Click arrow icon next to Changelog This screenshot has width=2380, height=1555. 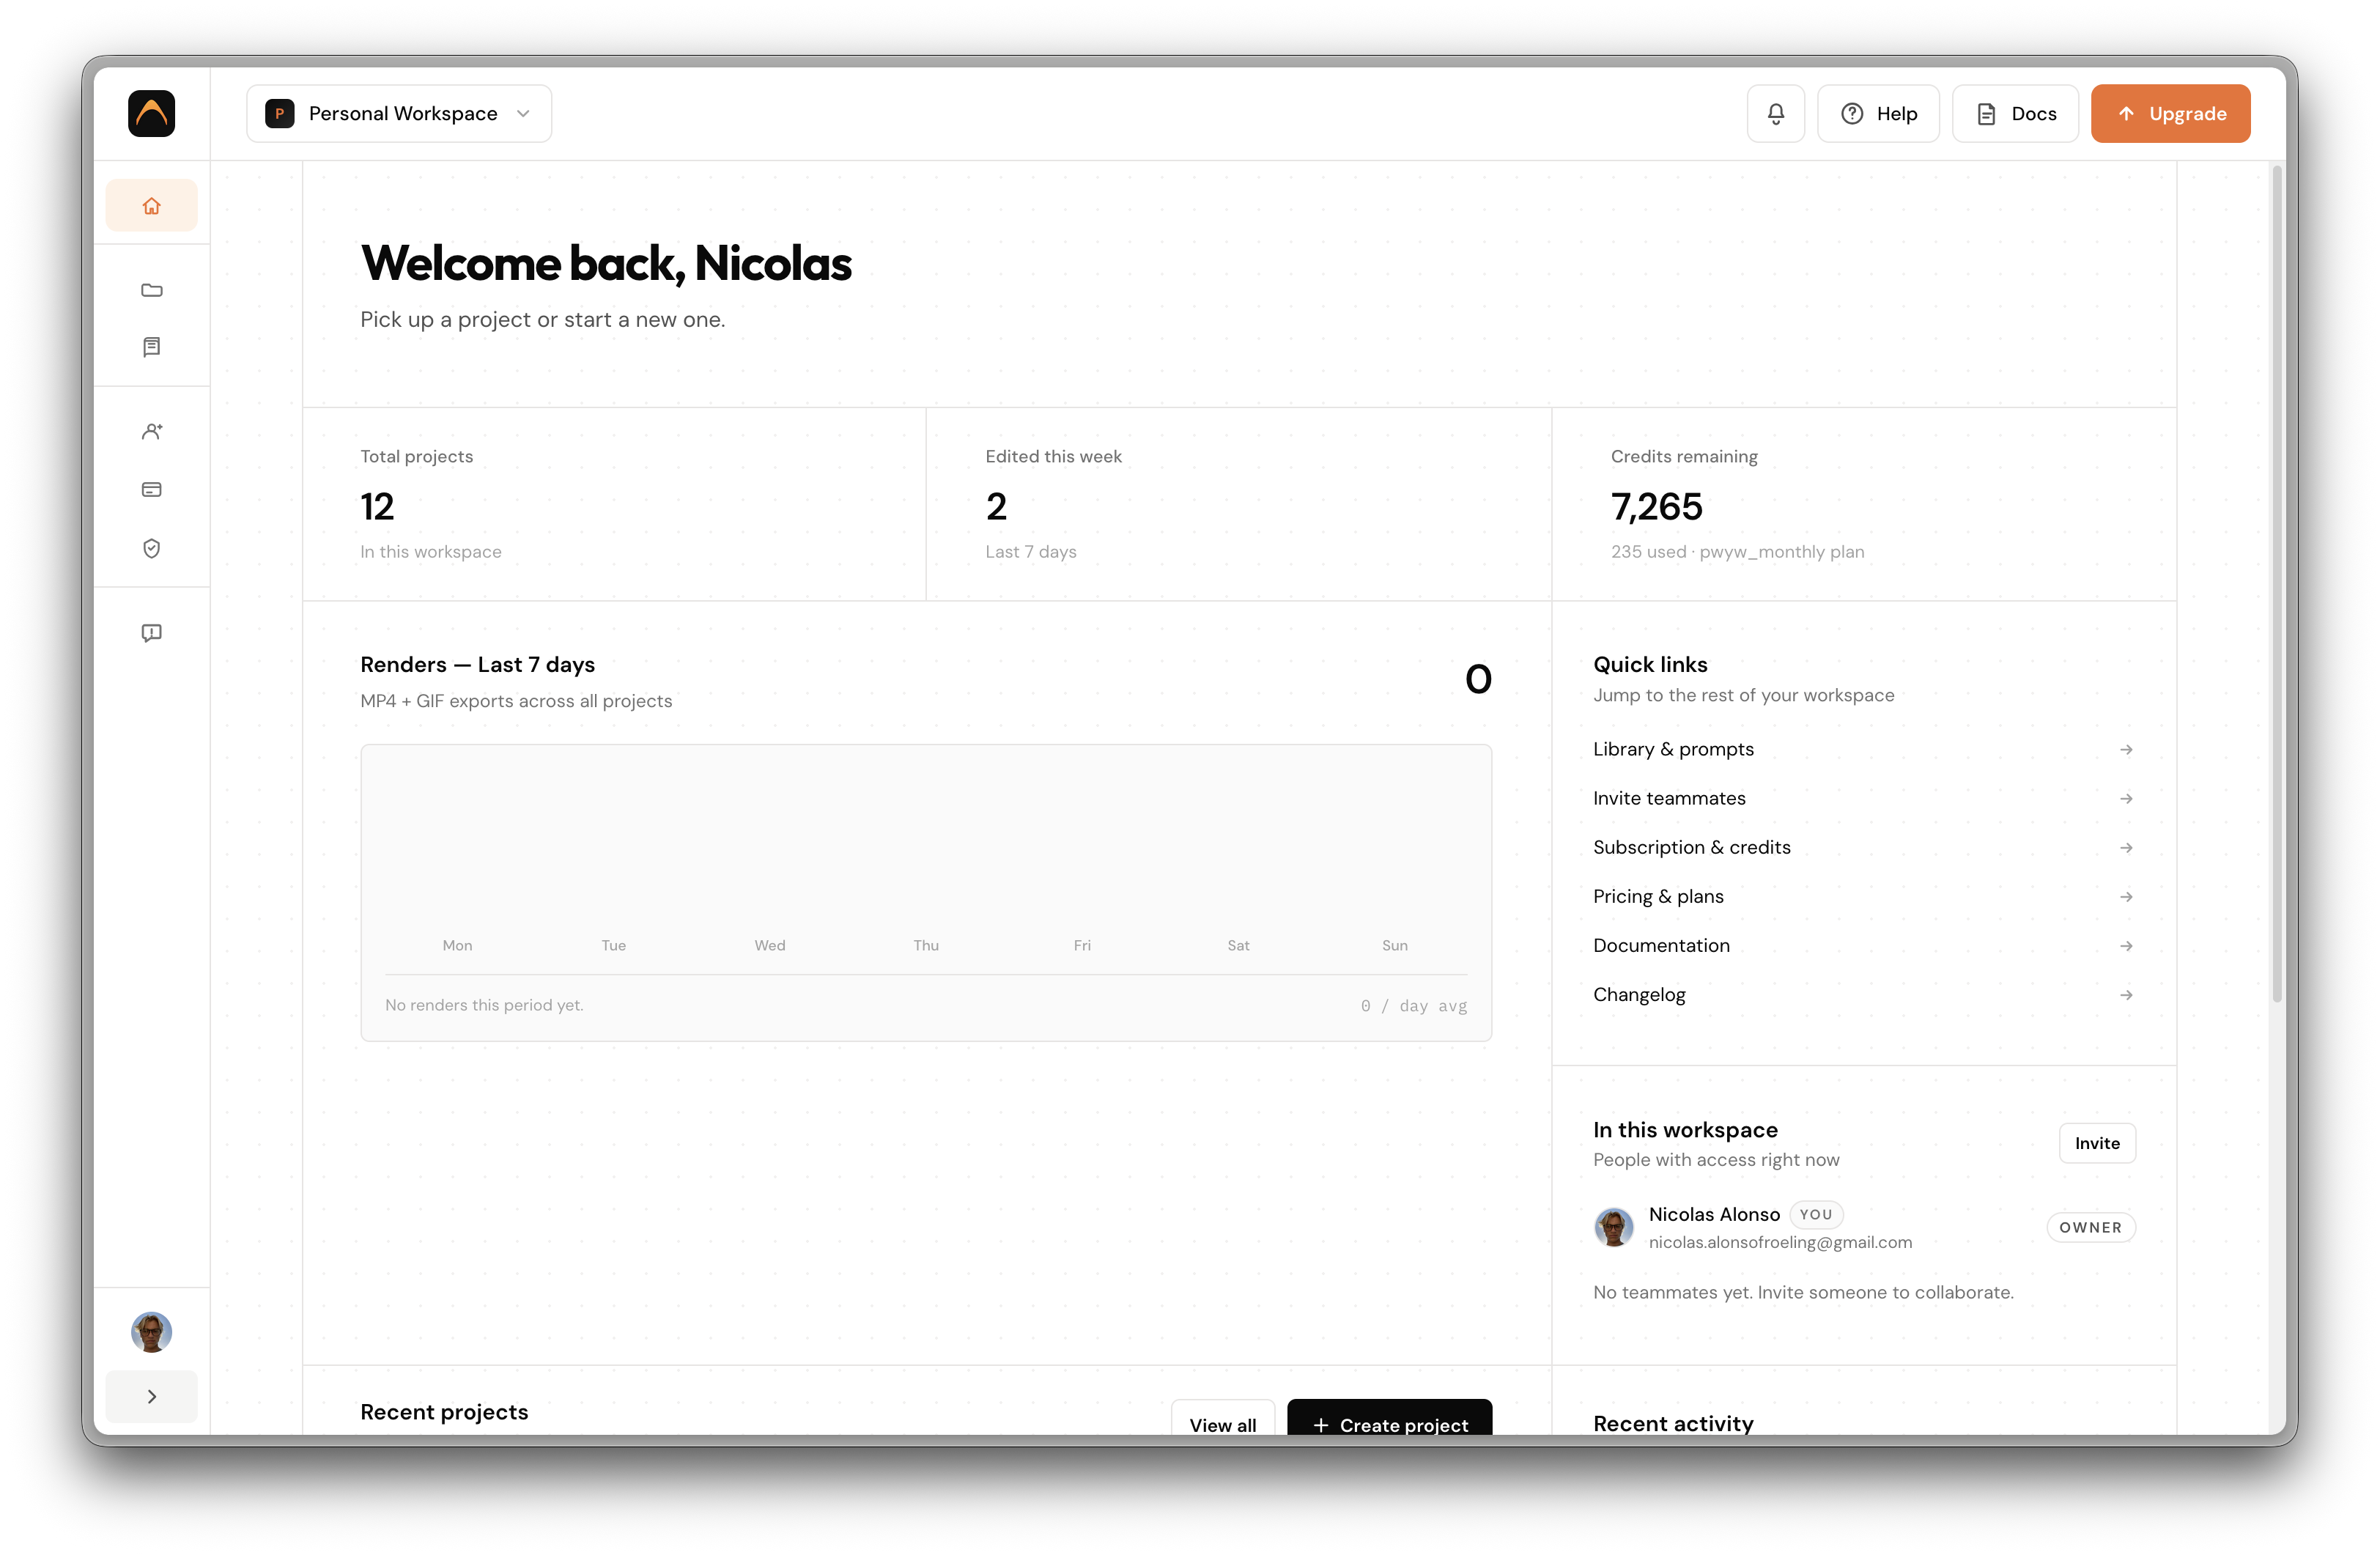2126,995
